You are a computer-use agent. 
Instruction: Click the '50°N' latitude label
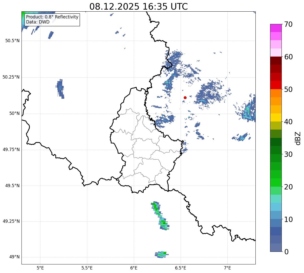click(x=14, y=113)
